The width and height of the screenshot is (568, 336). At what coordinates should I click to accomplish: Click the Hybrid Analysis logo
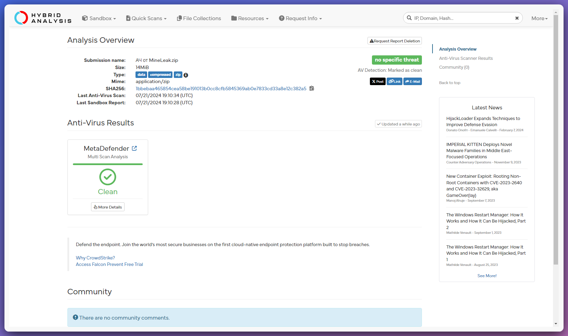[43, 18]
